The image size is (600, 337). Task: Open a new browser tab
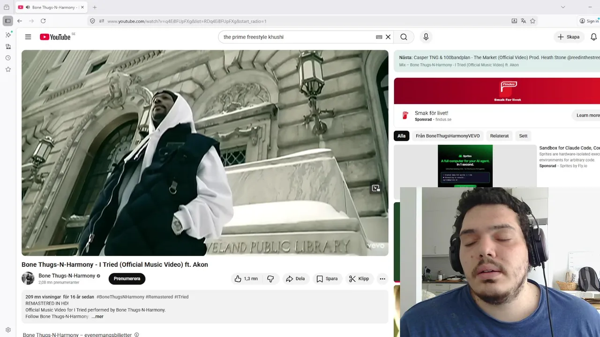(95, 7)
